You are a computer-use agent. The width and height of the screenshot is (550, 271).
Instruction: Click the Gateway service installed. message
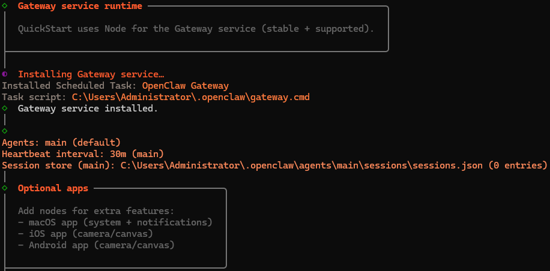[88, 109]
